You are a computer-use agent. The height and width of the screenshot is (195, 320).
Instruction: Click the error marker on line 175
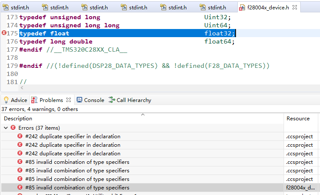click(4, 33)
